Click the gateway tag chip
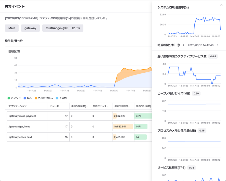This screenshot has height=181, width=226. coord(30,28)
